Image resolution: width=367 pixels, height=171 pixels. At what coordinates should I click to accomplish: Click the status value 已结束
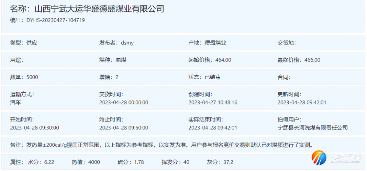pyautogui.click(x=213, y=77)
